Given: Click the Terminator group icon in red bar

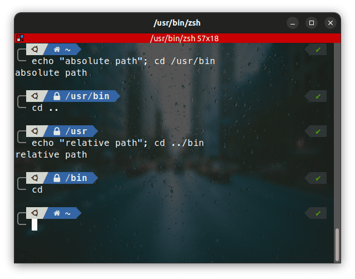Looking at the screenshot, I should click(x=19, y=38).
